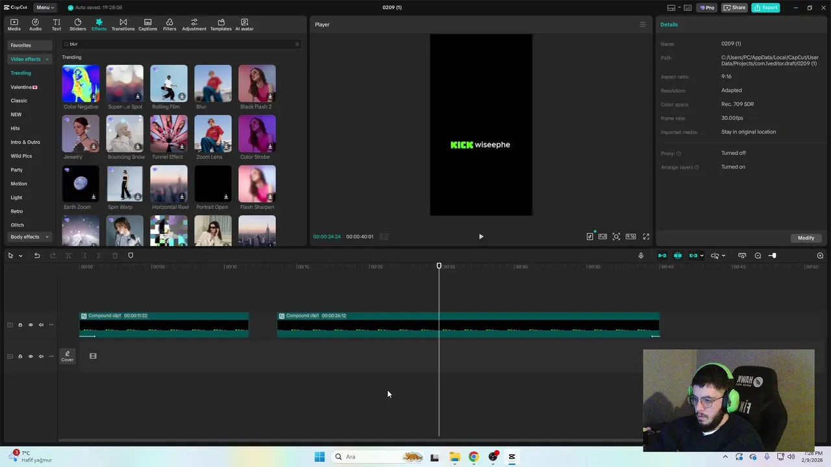Click the redo arrow in timeline toolbar

(x=53, y=256)
